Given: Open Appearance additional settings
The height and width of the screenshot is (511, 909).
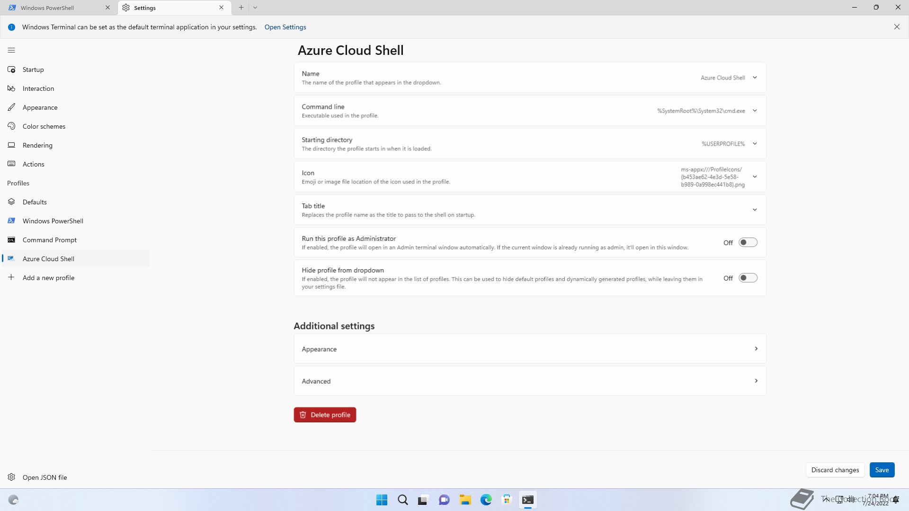Looking at the screenshot, I should click(530, 349).
